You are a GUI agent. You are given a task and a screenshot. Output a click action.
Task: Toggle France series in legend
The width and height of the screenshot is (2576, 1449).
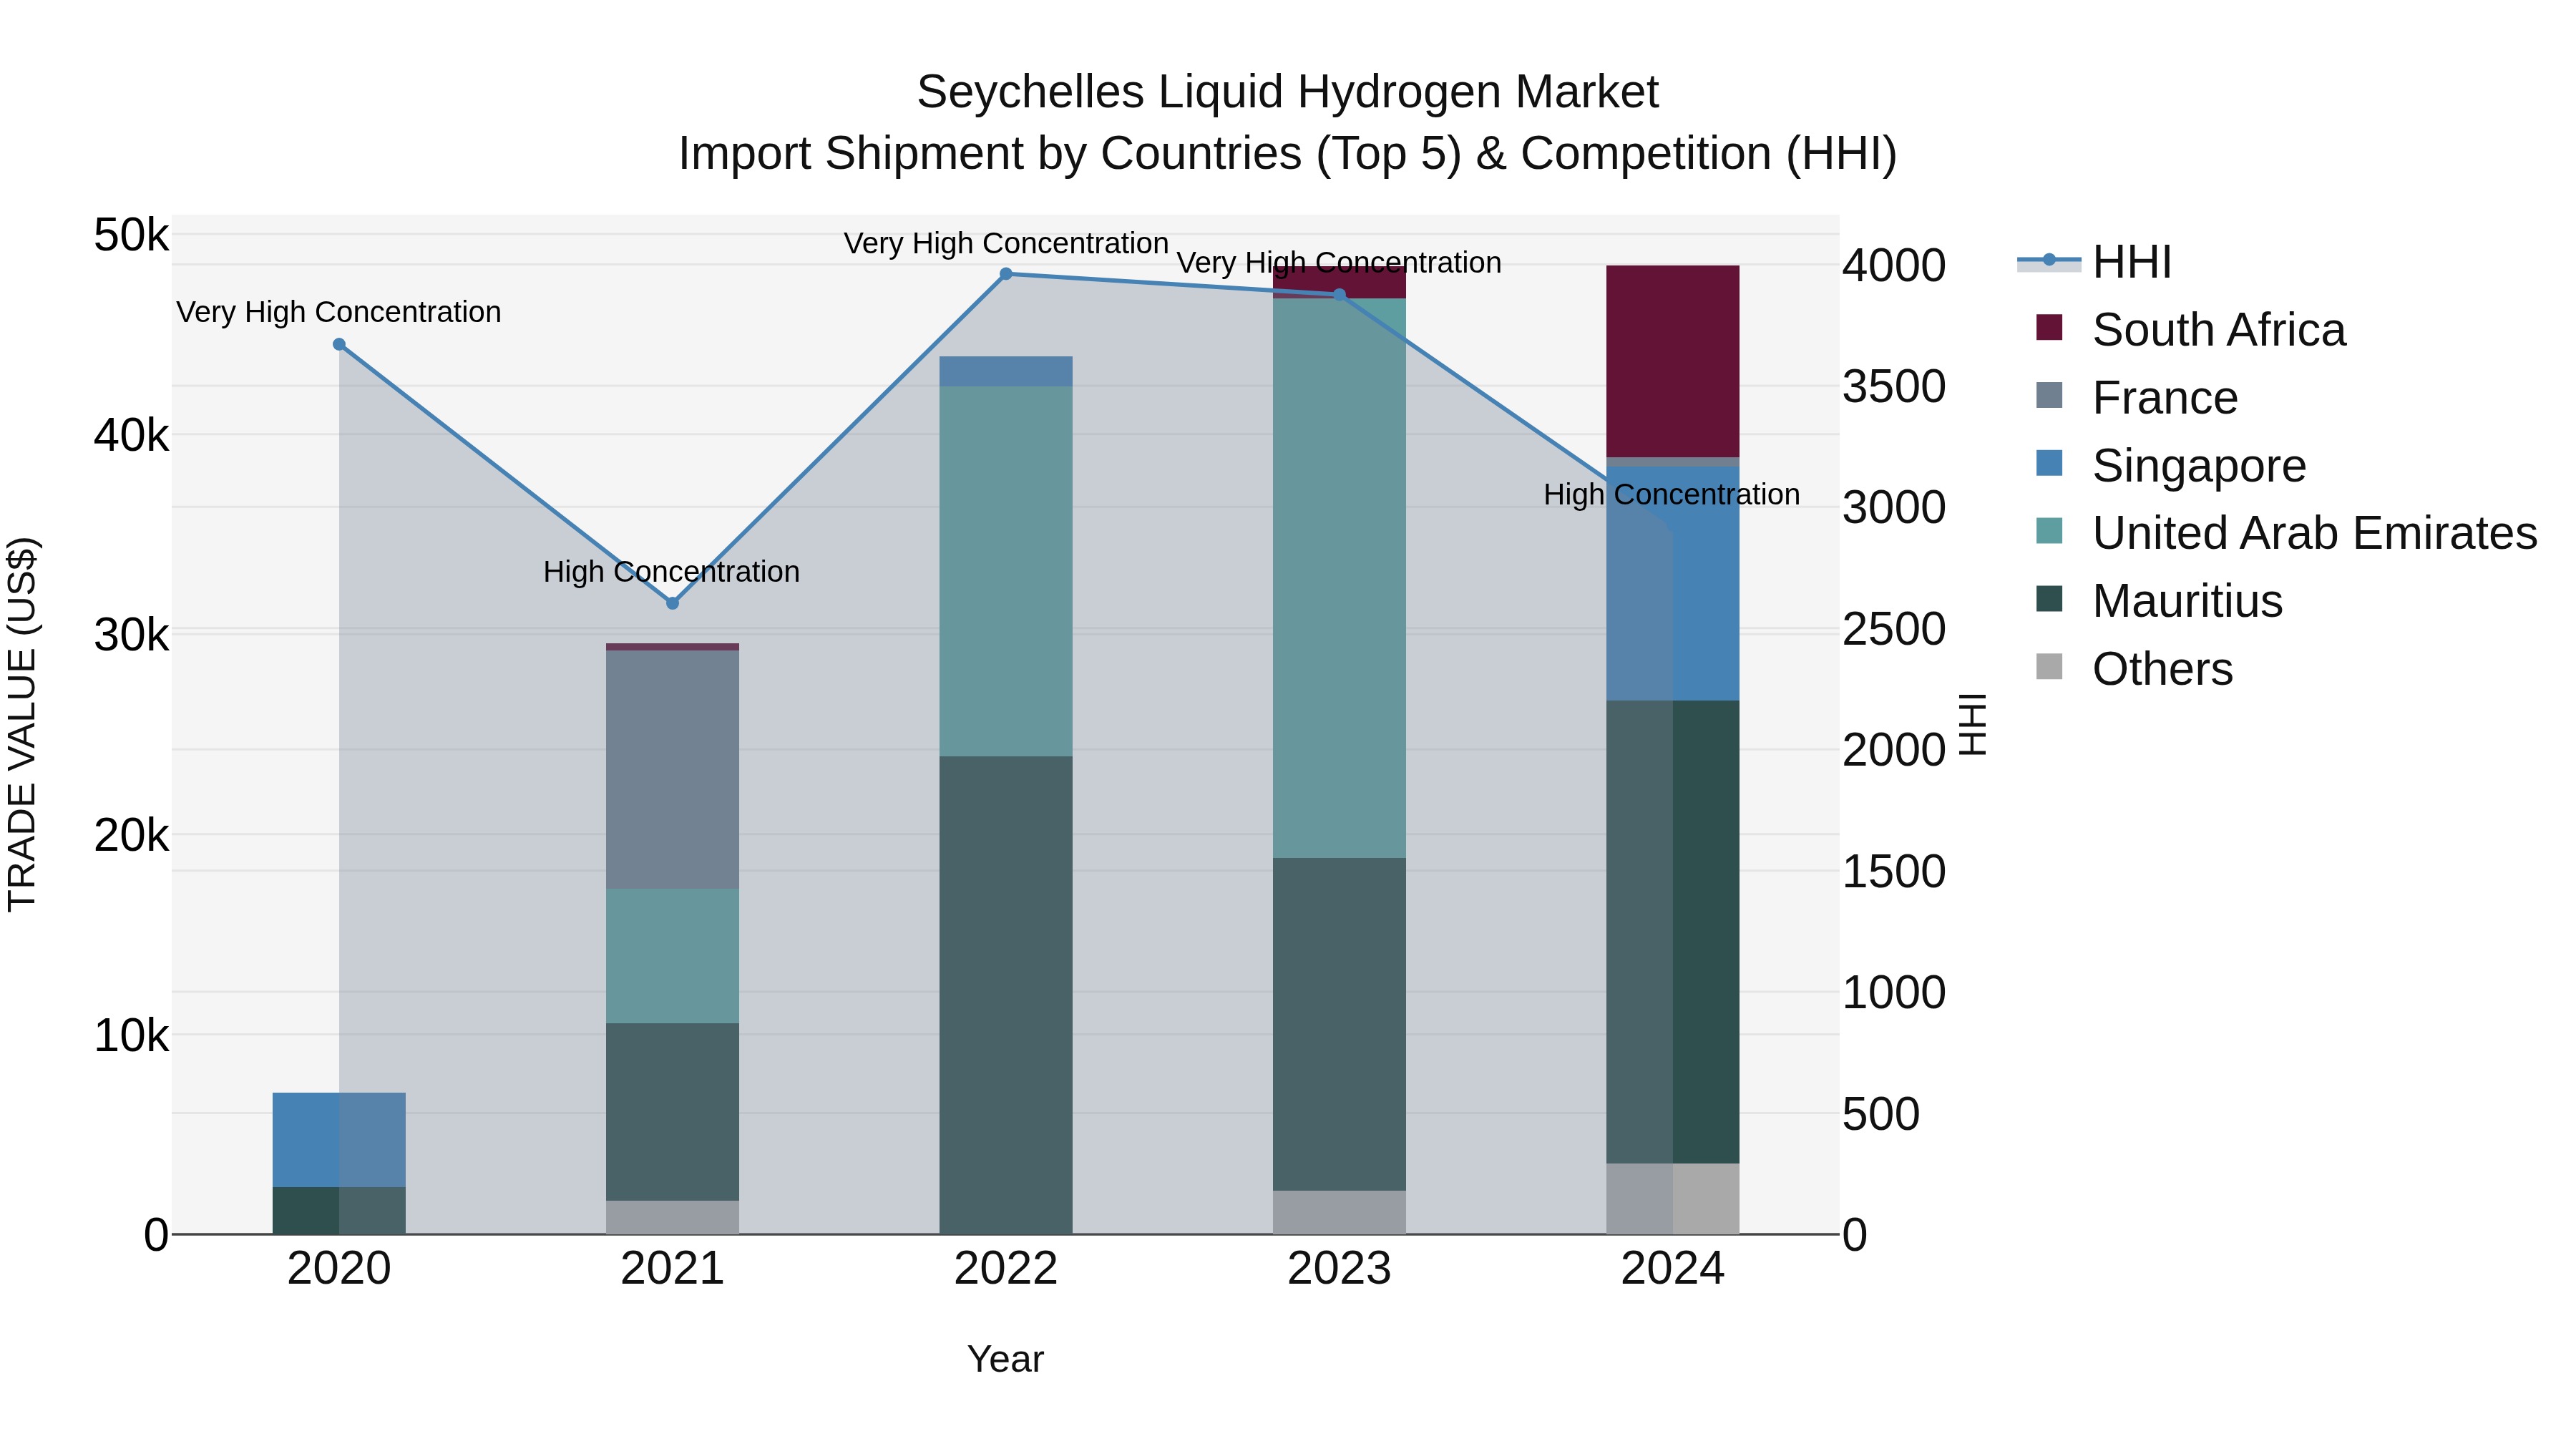click(2136, 398)
